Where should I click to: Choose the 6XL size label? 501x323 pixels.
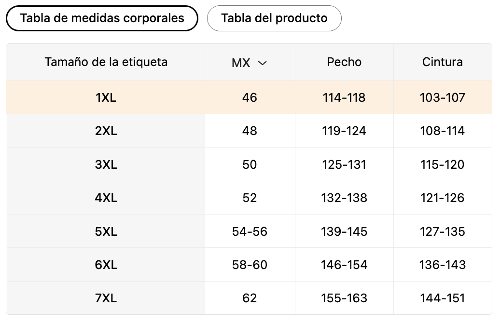point(106,265)
